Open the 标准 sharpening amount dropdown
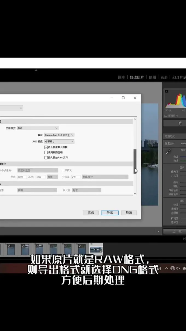 point(87,190)
